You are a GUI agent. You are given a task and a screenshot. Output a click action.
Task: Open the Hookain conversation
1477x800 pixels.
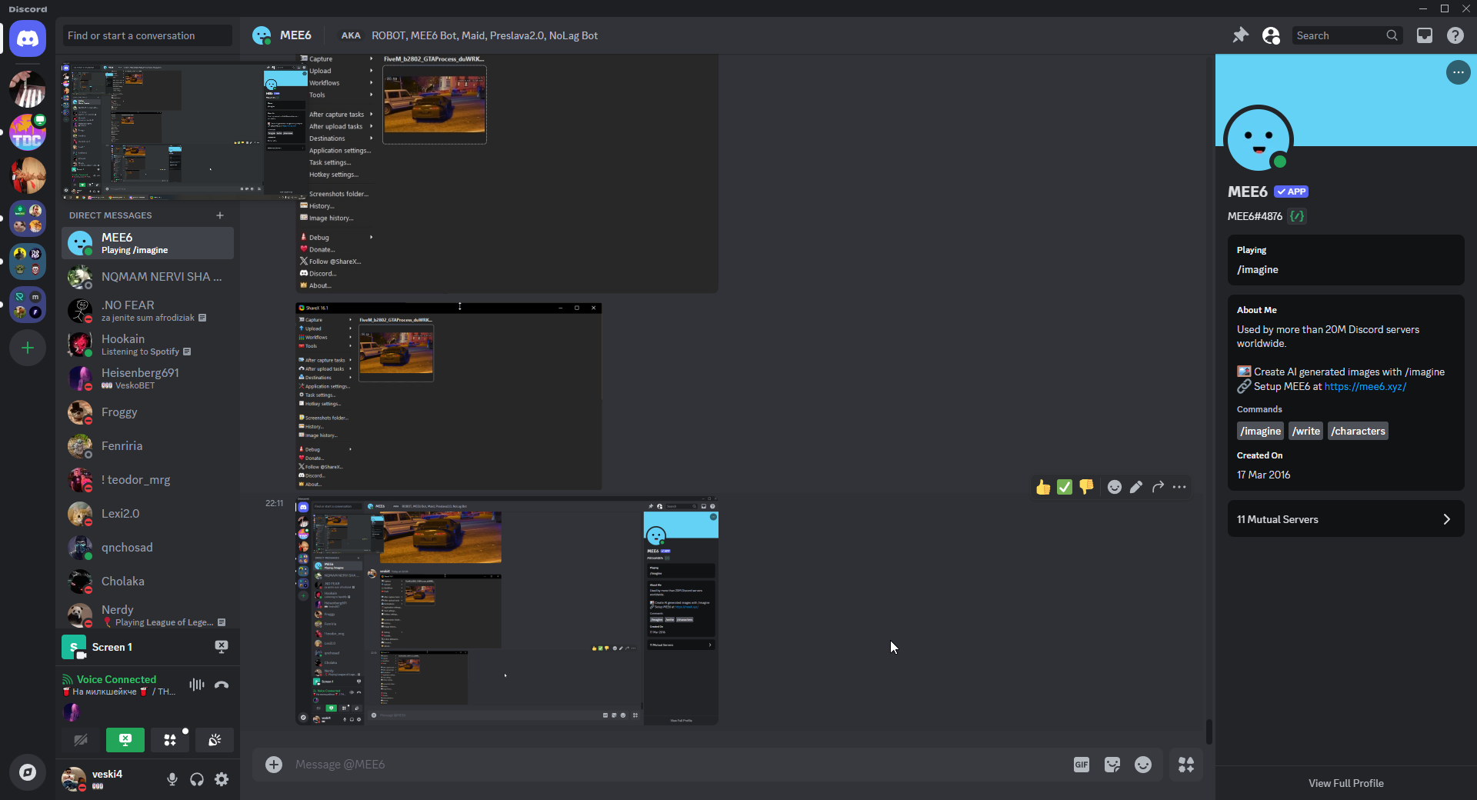click(x=148, y=345)
